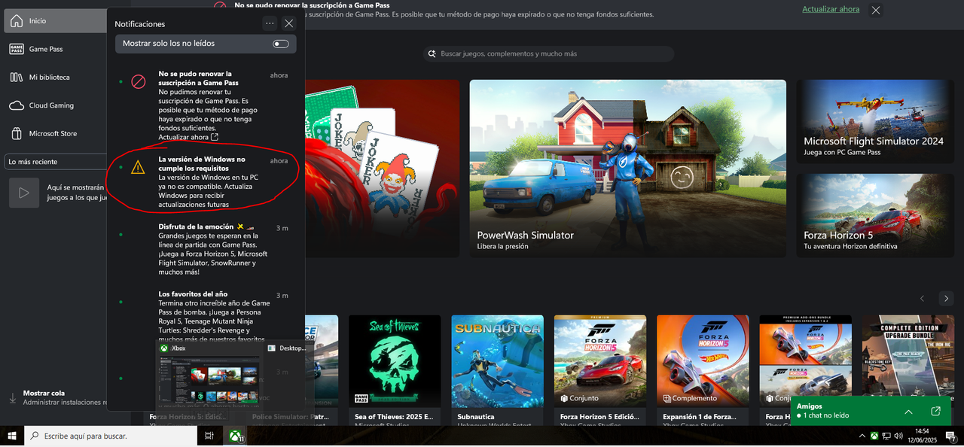Click the taskbar clock showing 14:54
Image resolution: width=964 pixels, height=447 pixels.
click(923, 436)
